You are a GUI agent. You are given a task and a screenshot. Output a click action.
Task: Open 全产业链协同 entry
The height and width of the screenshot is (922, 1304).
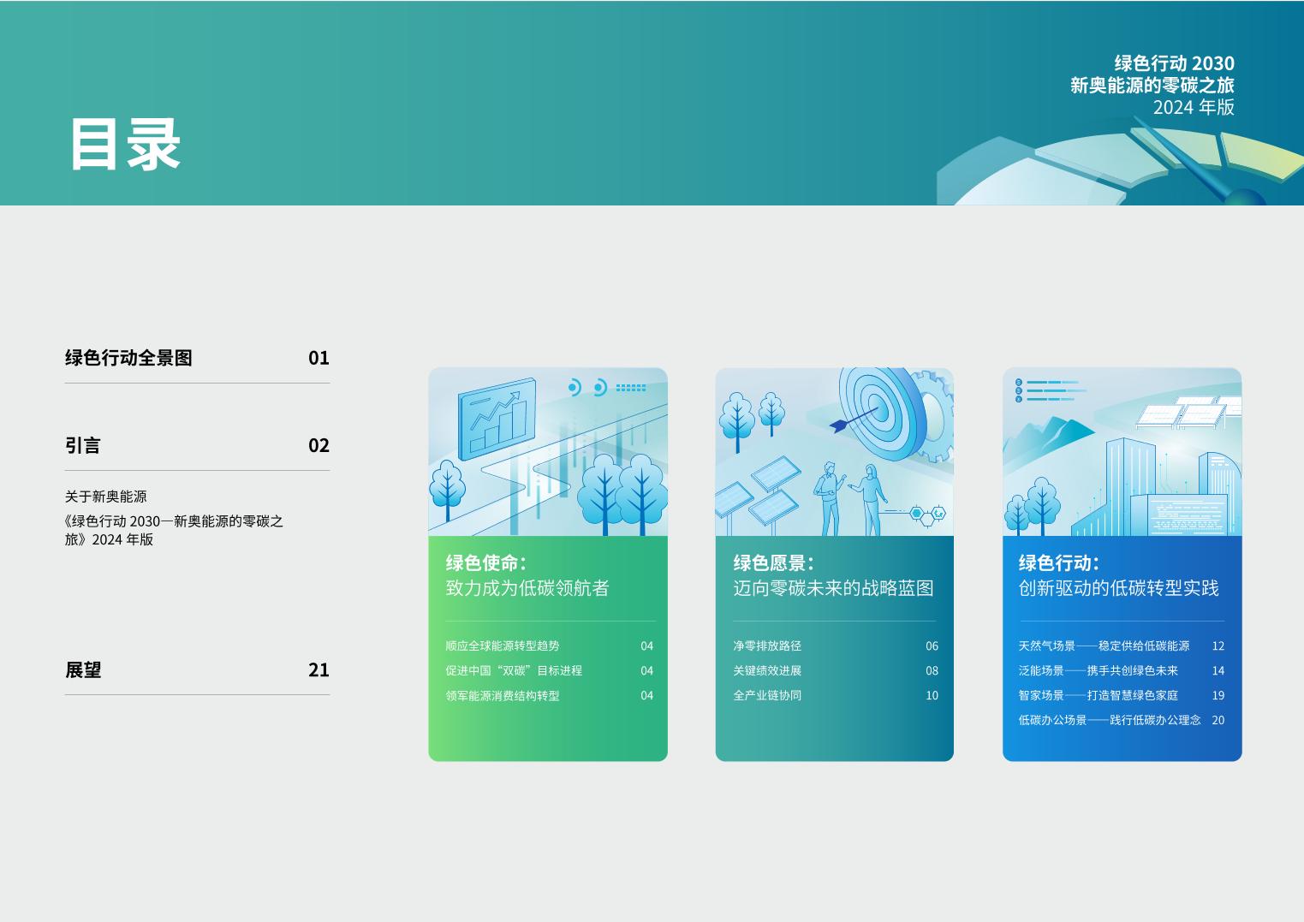pyautogui.click(x=767, y=696)
